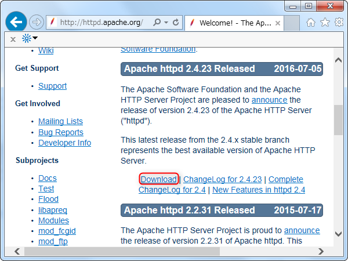Click the vertical scrollbar thumb
The image size is (348, 261).
pos(338,120)
